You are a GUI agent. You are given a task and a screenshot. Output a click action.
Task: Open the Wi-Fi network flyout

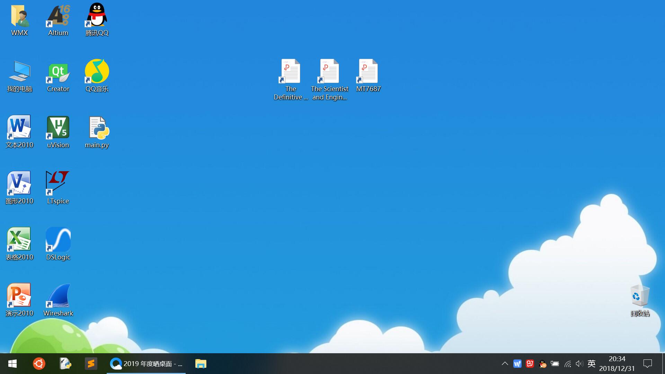[x=567, y=364]
